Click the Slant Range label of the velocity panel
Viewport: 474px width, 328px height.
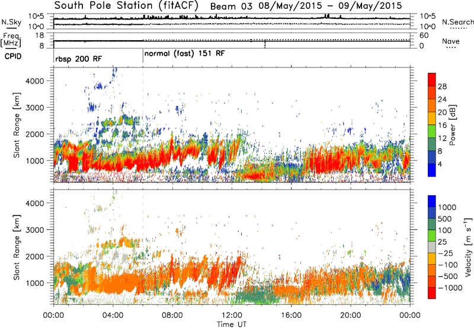[17, 247]
